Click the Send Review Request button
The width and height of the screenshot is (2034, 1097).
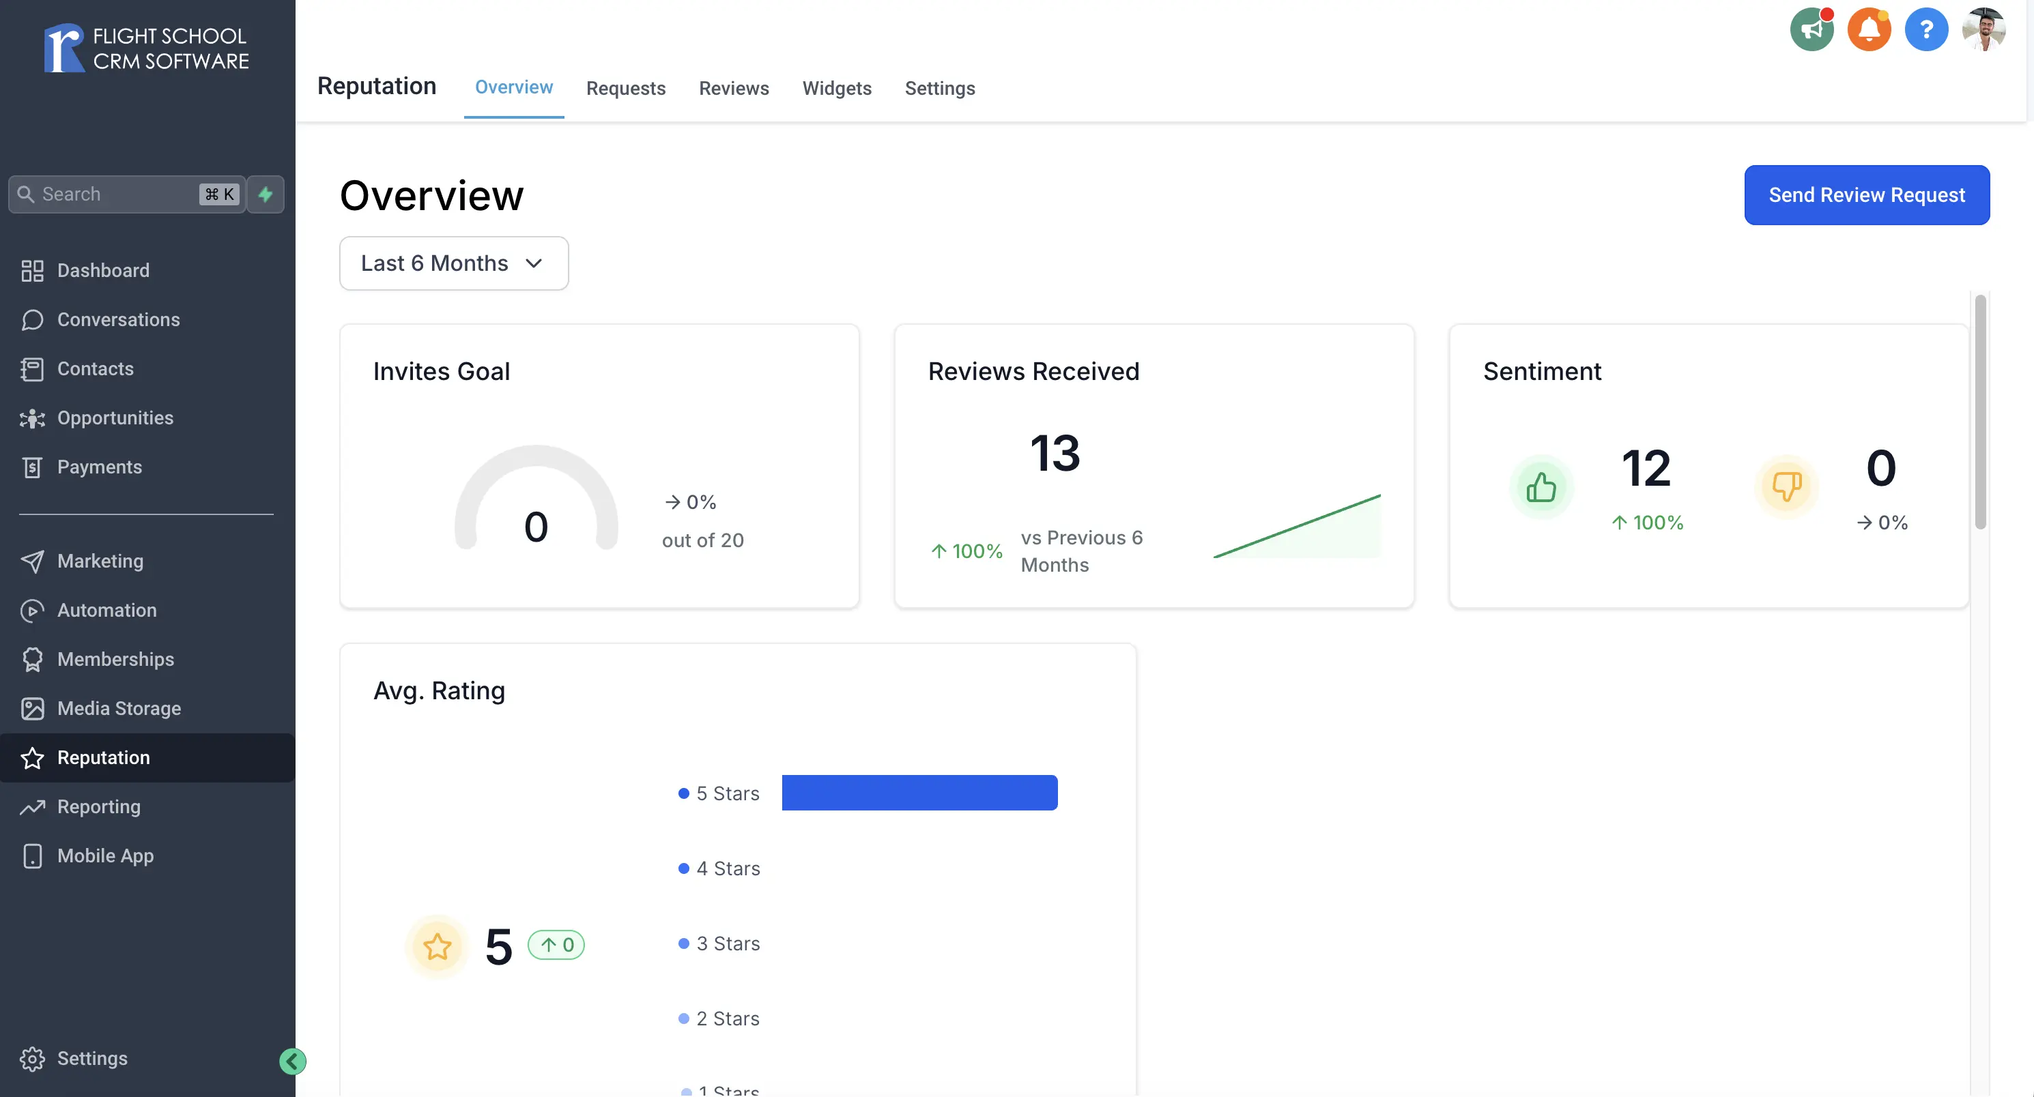point(1866,194)
